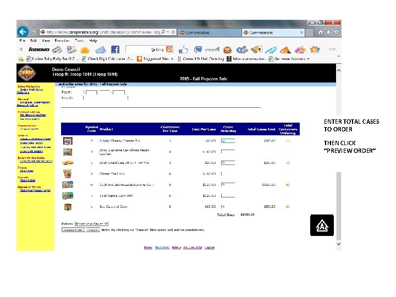
Task: Click the Total Due amount text
Action: point(248,215)
